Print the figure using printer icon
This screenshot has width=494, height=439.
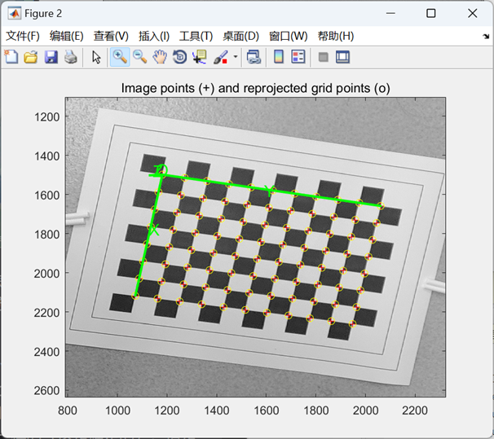pyautogui.click(x=71, y=57)
